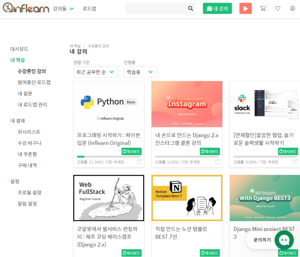
Task: Click the 설정 sidebar heading
Action: click(x=15, y=181)
